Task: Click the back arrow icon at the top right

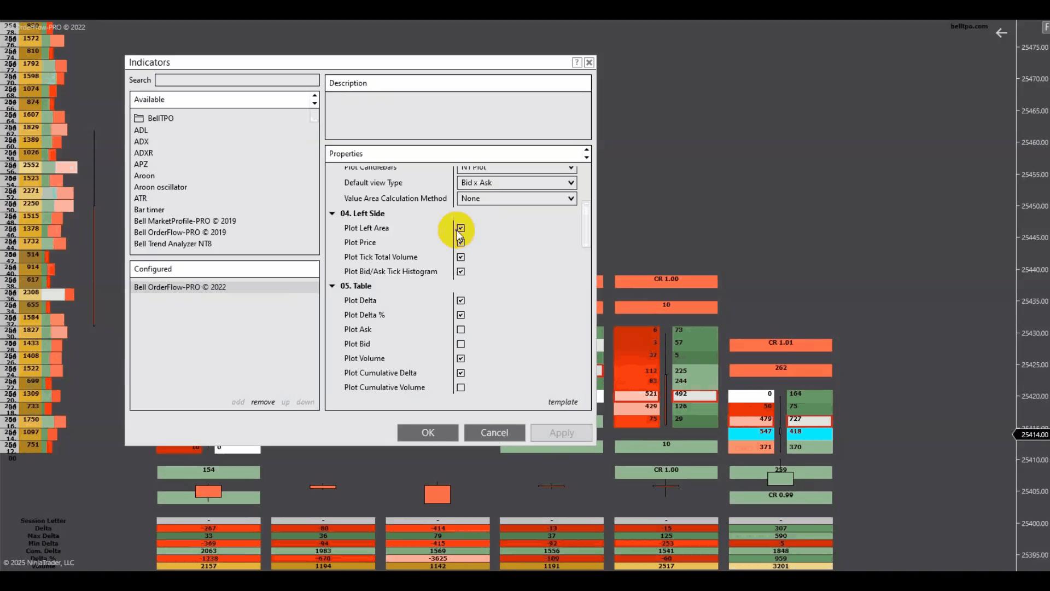Action: coord(1001,33)
